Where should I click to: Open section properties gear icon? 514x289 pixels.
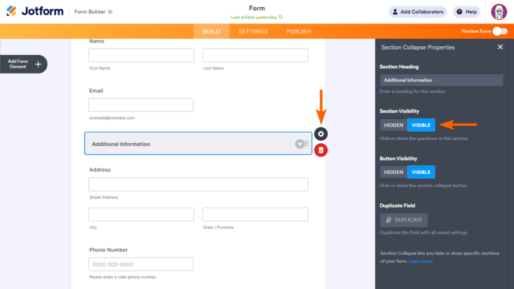(321, 134)
